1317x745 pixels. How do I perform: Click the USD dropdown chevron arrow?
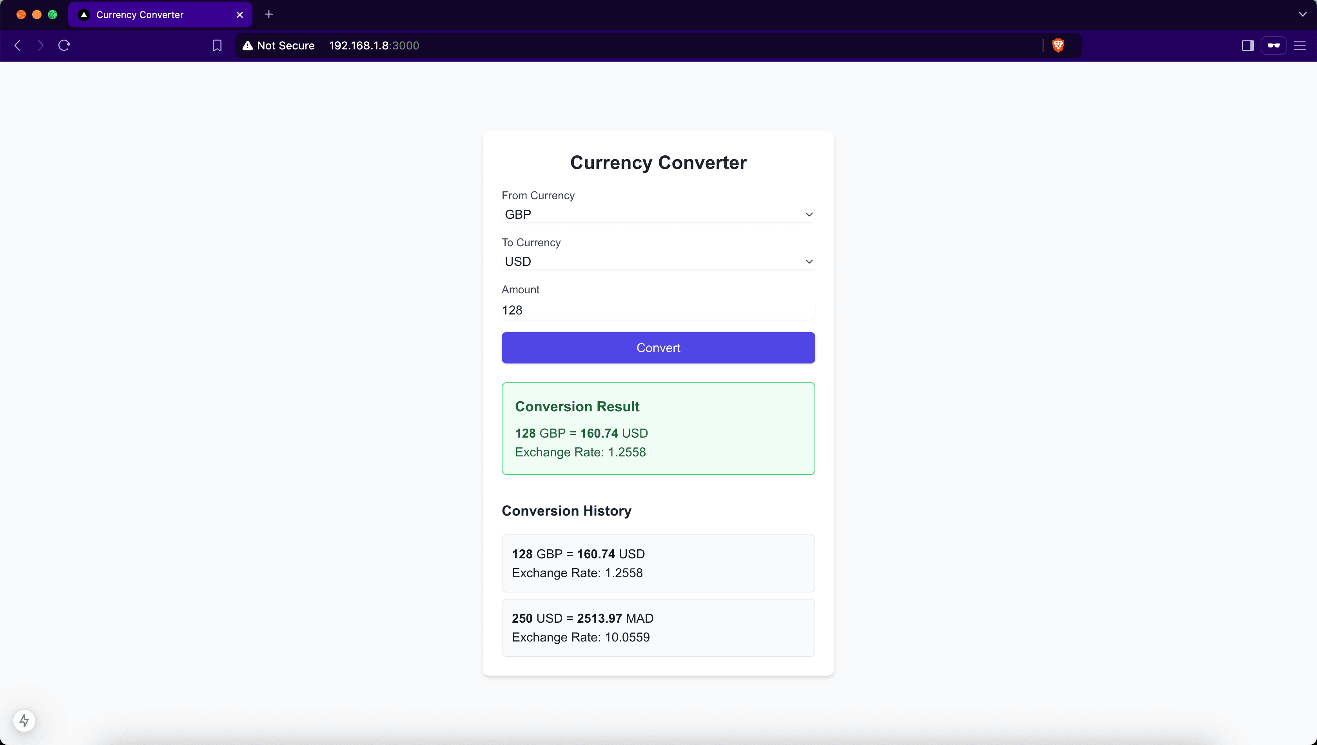pos(809,262)
